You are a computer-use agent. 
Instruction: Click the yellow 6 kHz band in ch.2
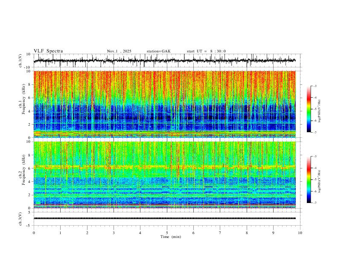point(164,167)
